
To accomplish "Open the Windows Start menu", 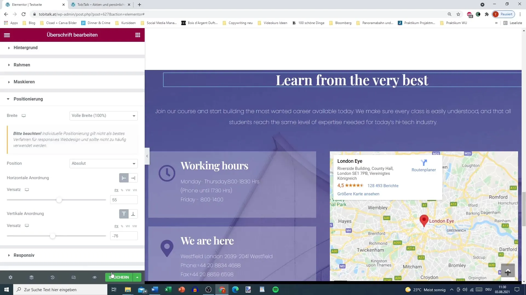I will tap(7, 290).
